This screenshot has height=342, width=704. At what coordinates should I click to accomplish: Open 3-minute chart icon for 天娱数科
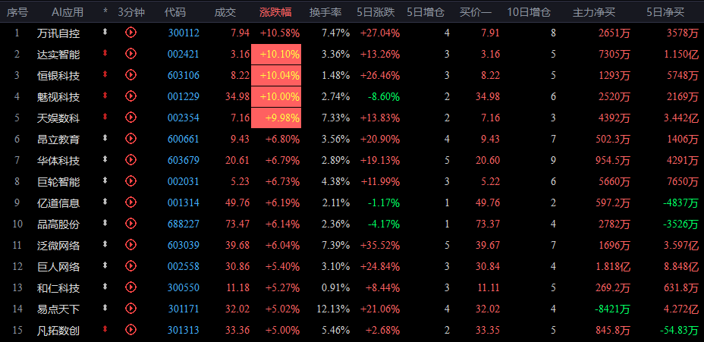tap(130, 117)
